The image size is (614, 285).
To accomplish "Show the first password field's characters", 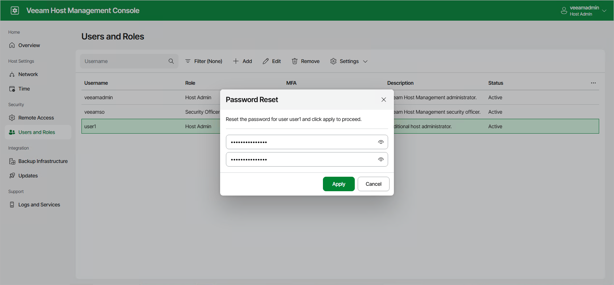I will click(381, 142).
